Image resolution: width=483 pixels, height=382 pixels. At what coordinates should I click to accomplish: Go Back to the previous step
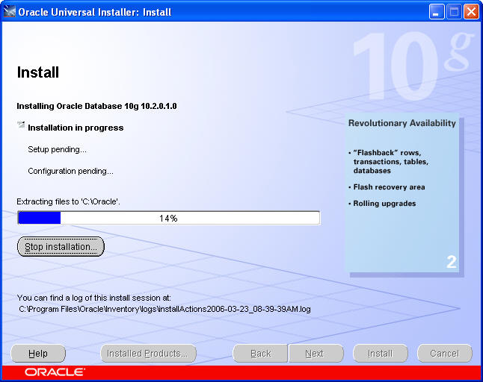[x=260, y=354]
